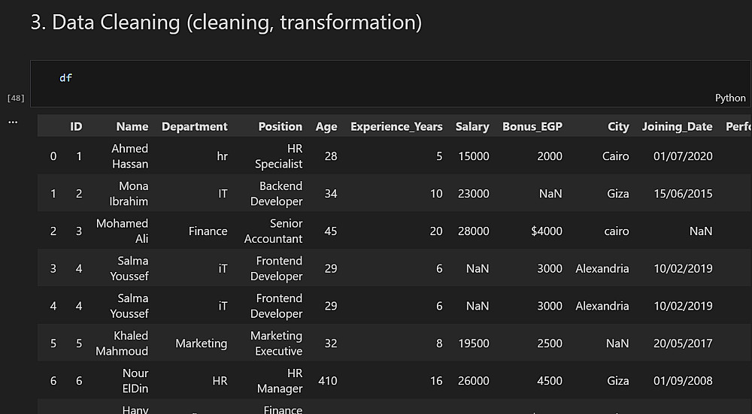This screenshot has width=752, height=414.
Task: Click the Department column header
Action: [194, 126]
